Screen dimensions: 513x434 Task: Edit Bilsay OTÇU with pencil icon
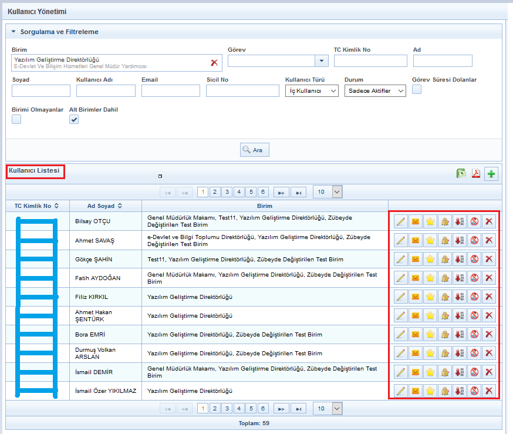pos(401,221)
